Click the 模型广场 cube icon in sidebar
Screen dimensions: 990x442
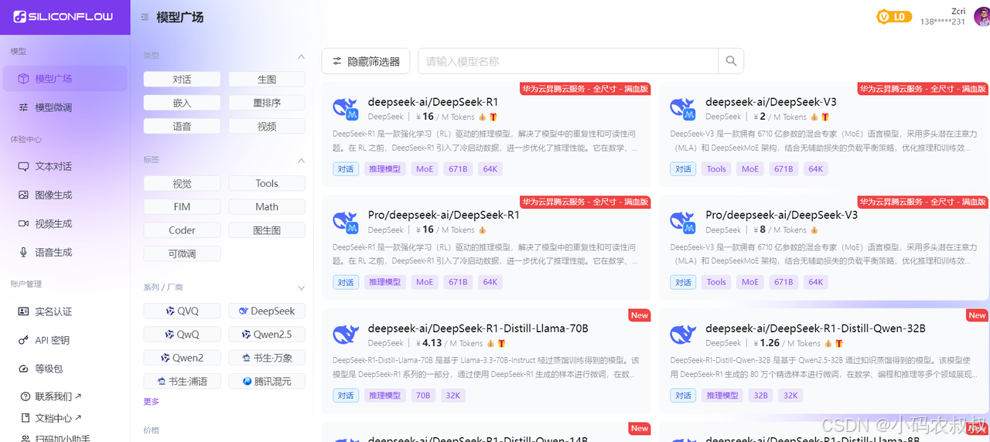coord(24,79)
